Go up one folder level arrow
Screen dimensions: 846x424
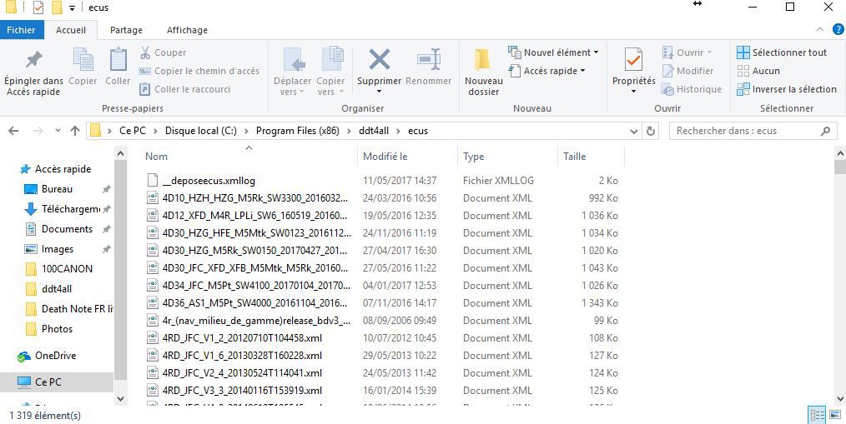coord(75,131)
